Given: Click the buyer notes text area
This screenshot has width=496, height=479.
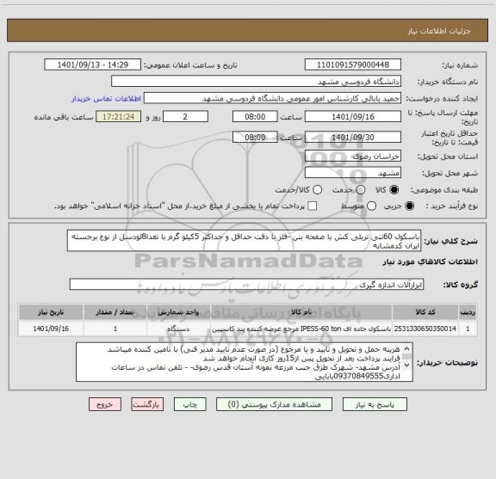Looking at the screenshot, I should [245, 362].
